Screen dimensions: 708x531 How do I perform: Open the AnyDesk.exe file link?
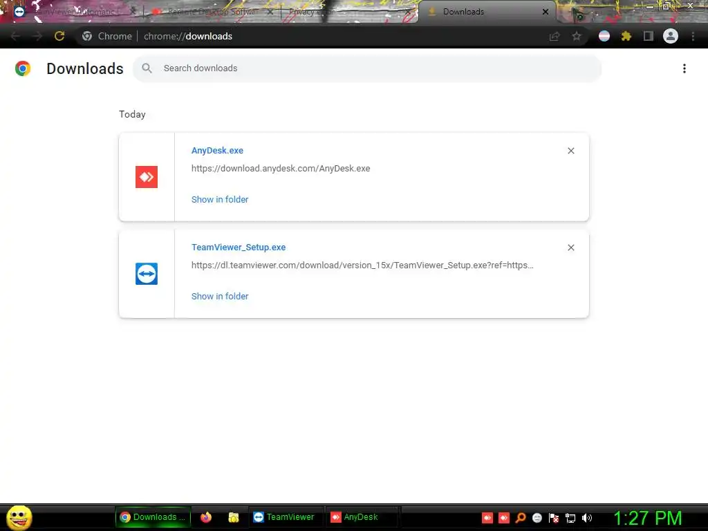pos(217,150)
